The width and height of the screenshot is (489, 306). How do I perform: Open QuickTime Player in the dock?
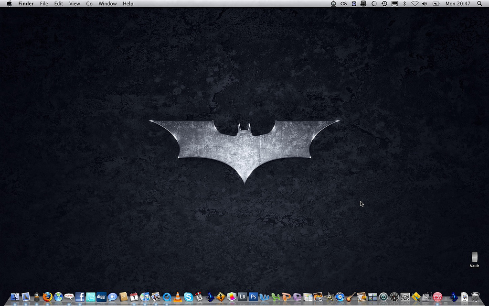(x=167, y=296)
